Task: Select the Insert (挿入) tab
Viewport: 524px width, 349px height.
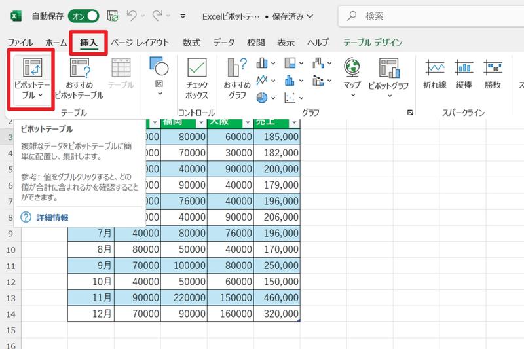Action: [x=88, y=43]
